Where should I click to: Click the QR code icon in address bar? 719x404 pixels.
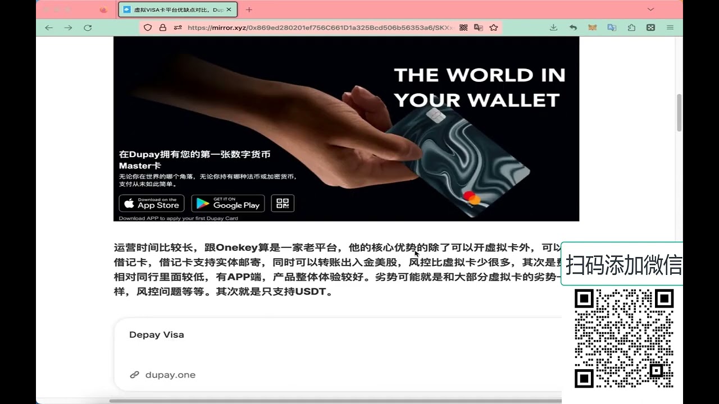pyautogui.click(x=463, y=27)
